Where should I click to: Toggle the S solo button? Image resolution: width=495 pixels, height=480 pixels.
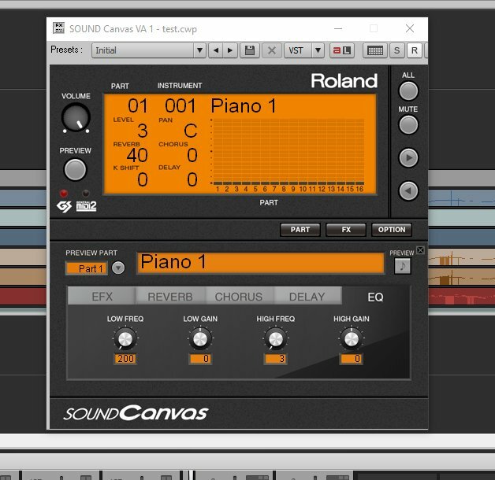(x=396, y=50)
